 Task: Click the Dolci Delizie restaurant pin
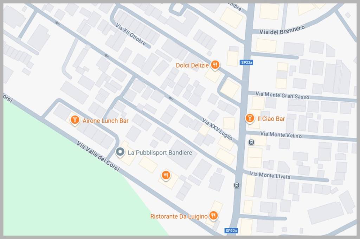click(215, 65)
